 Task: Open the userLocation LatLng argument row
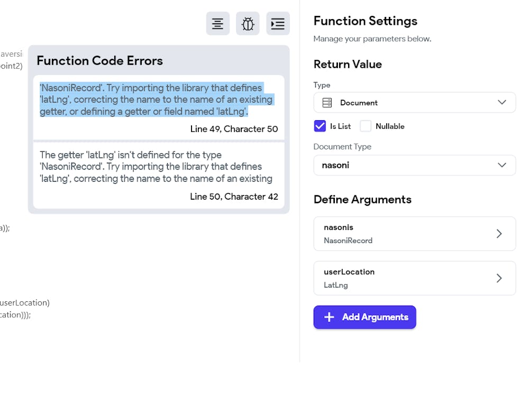(402, 278)
